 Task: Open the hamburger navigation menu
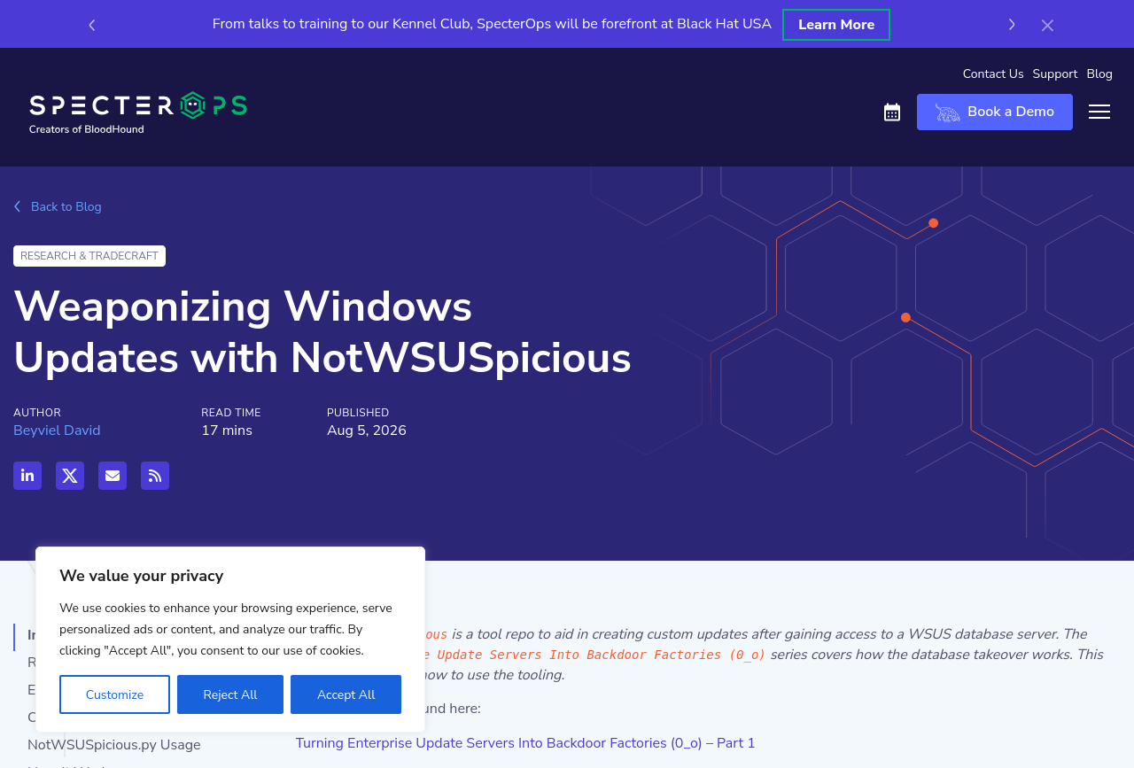[x=1099, y=112]
